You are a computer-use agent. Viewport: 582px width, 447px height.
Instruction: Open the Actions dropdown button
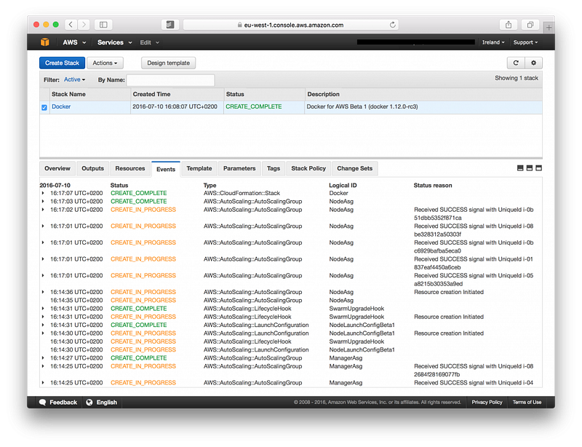click(x=105, y=63)
